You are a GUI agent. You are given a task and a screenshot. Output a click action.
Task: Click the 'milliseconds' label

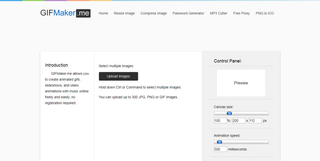237,149
